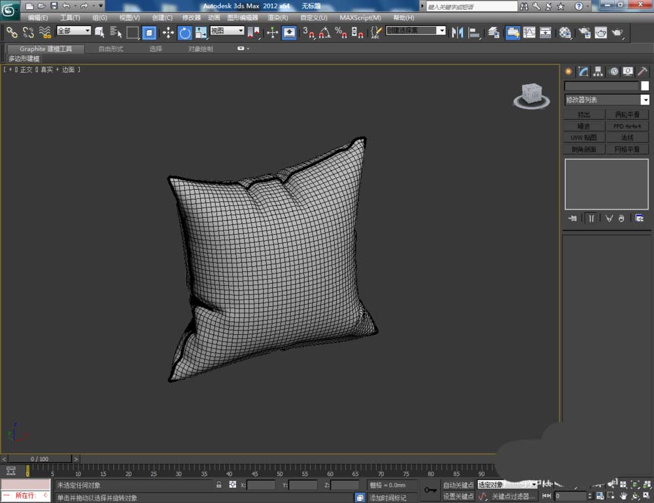This screenshot has width=654, height=503.
Task: Open the reference coordinate 视图 dropdown
Action: point(227,31)
